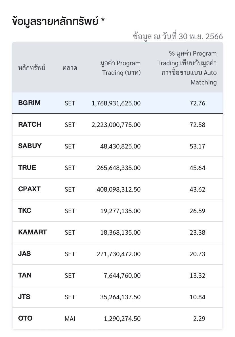The height and width of the screenshot is (337, 235).
Task: Click the JAS stock symbol
Action: (x=24, y=254)
